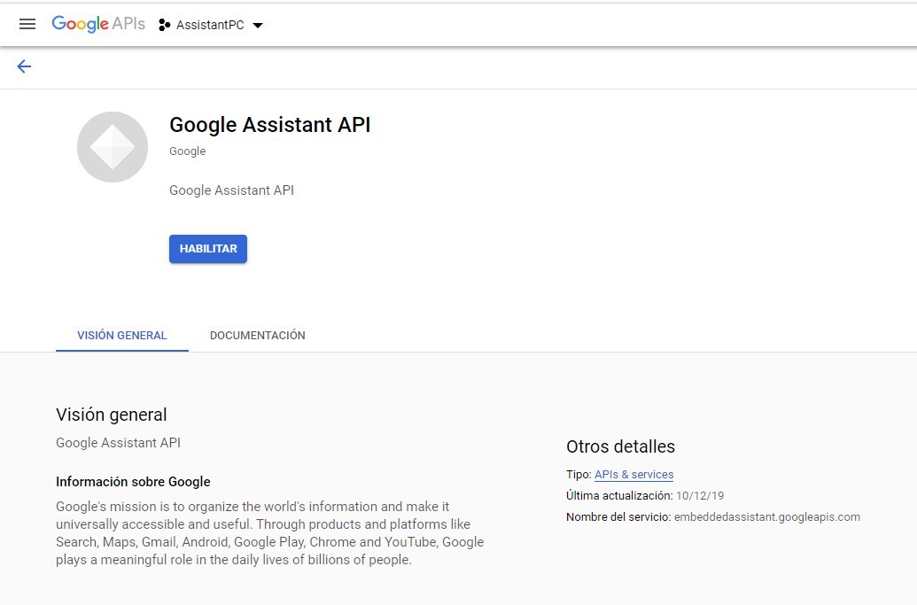This screenshot has height=605, width=917.
Task: Click the Otros detalles heading
Action: click(620, 446)
